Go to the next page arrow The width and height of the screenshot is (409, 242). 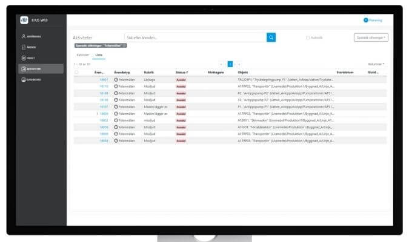234,64
